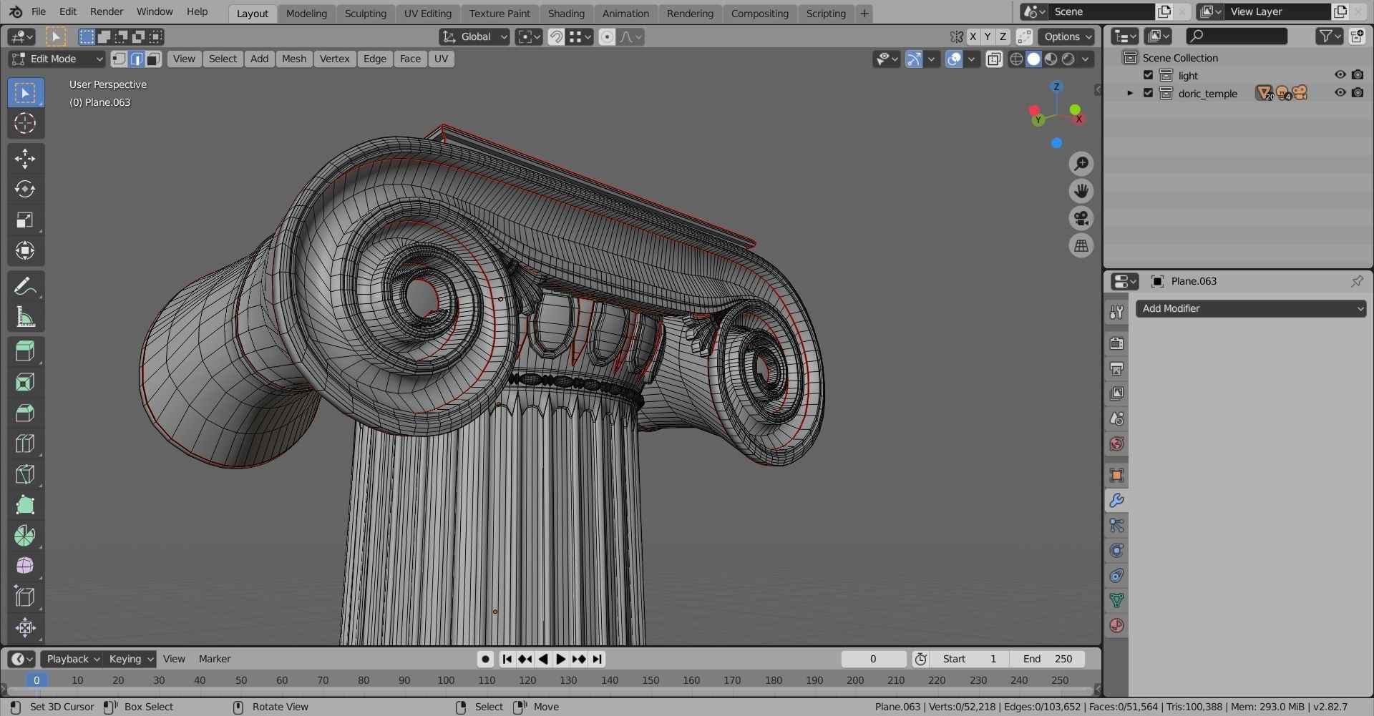Enable face select mode
The image size is (1374, 716).
(x=153, y=59)
